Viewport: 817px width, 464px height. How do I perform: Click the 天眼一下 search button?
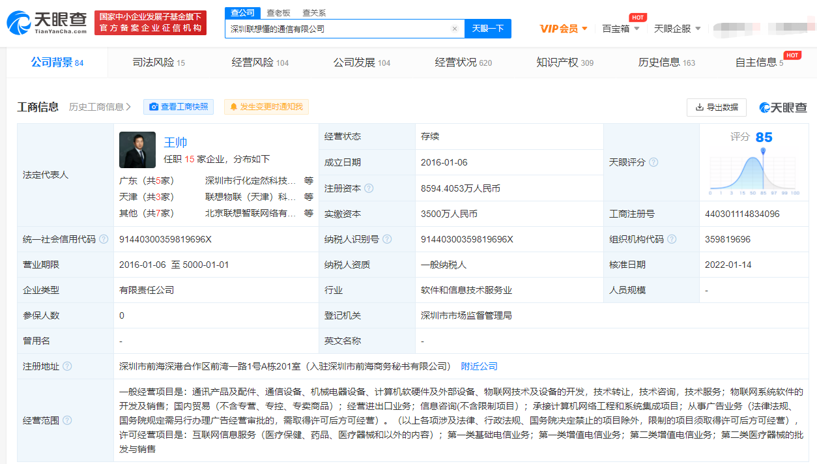pos(488,29)
